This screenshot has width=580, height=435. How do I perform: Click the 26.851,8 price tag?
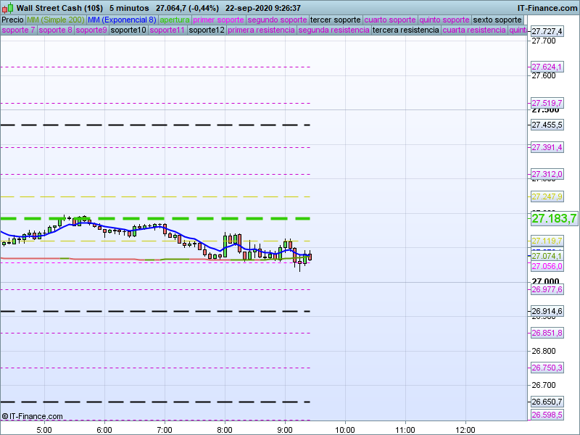pos(547,333)
